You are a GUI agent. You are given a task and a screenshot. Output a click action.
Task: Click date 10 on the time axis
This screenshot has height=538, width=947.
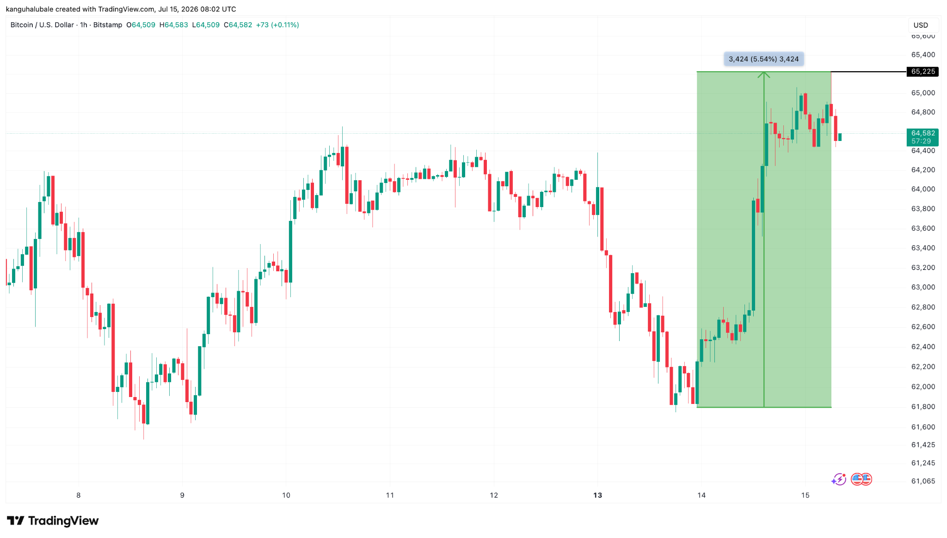pos(286,495)
